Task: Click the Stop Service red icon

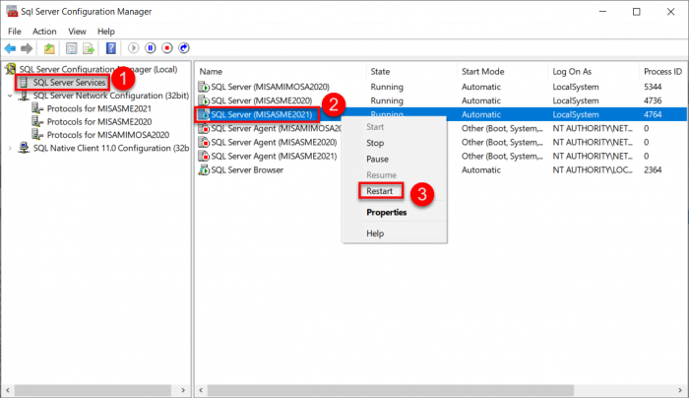Action: (167, 48)
